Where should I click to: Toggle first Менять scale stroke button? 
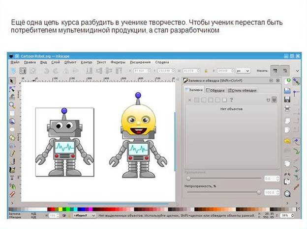[x=275, y=71]
